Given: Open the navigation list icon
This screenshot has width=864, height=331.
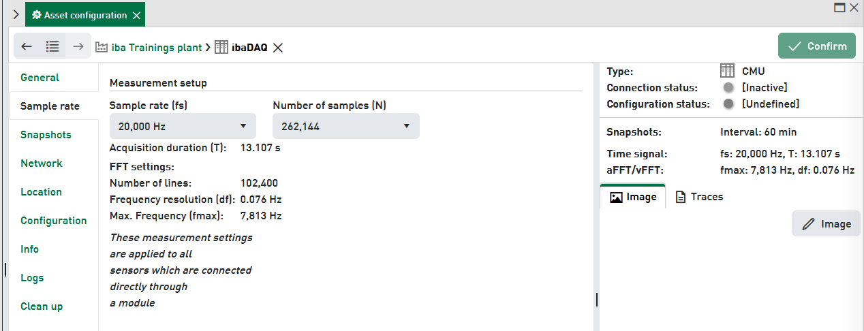Looking at the screenshot, I should coord(52,47).
